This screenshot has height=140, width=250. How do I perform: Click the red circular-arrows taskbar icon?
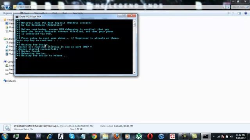tap(172, 136)
